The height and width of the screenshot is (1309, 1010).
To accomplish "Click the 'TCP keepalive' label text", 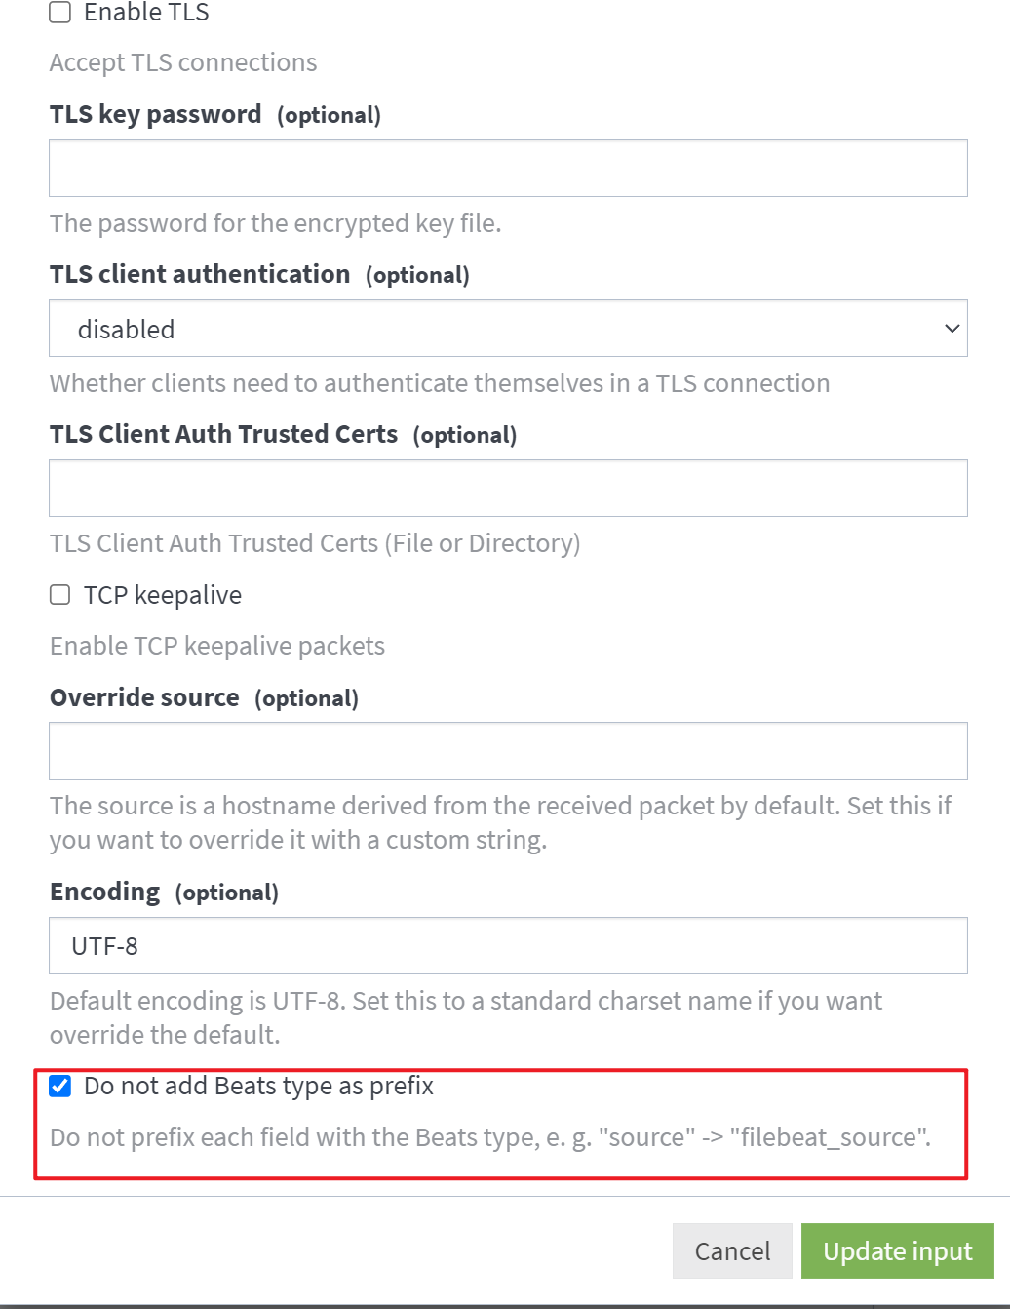I will 163,595.
